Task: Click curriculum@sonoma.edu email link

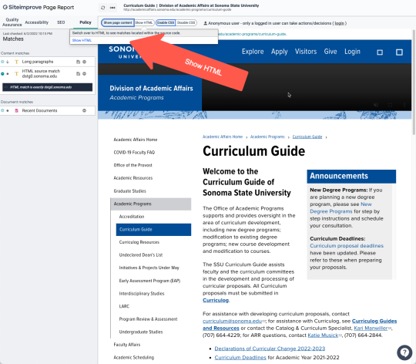Action: [x=232, y=321]
